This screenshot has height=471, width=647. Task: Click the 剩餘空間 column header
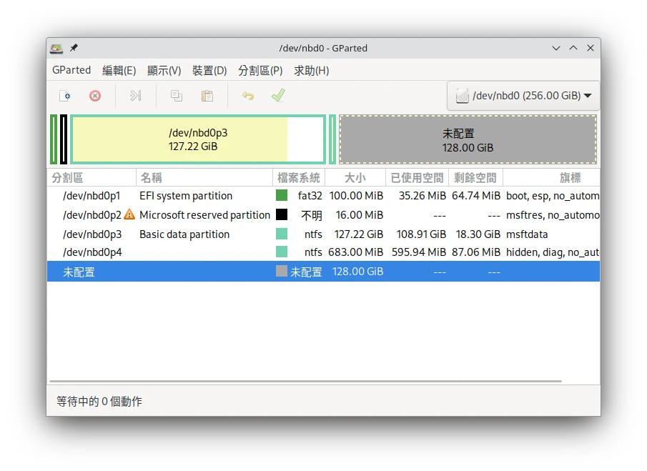(475, 178)
